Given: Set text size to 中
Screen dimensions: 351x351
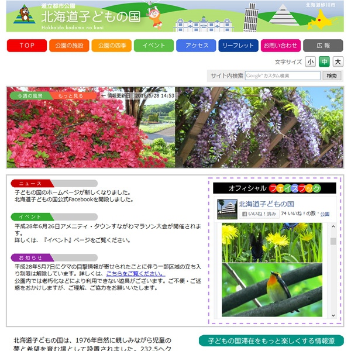Looking at the screenshot, I should click(x=324, y=62).
